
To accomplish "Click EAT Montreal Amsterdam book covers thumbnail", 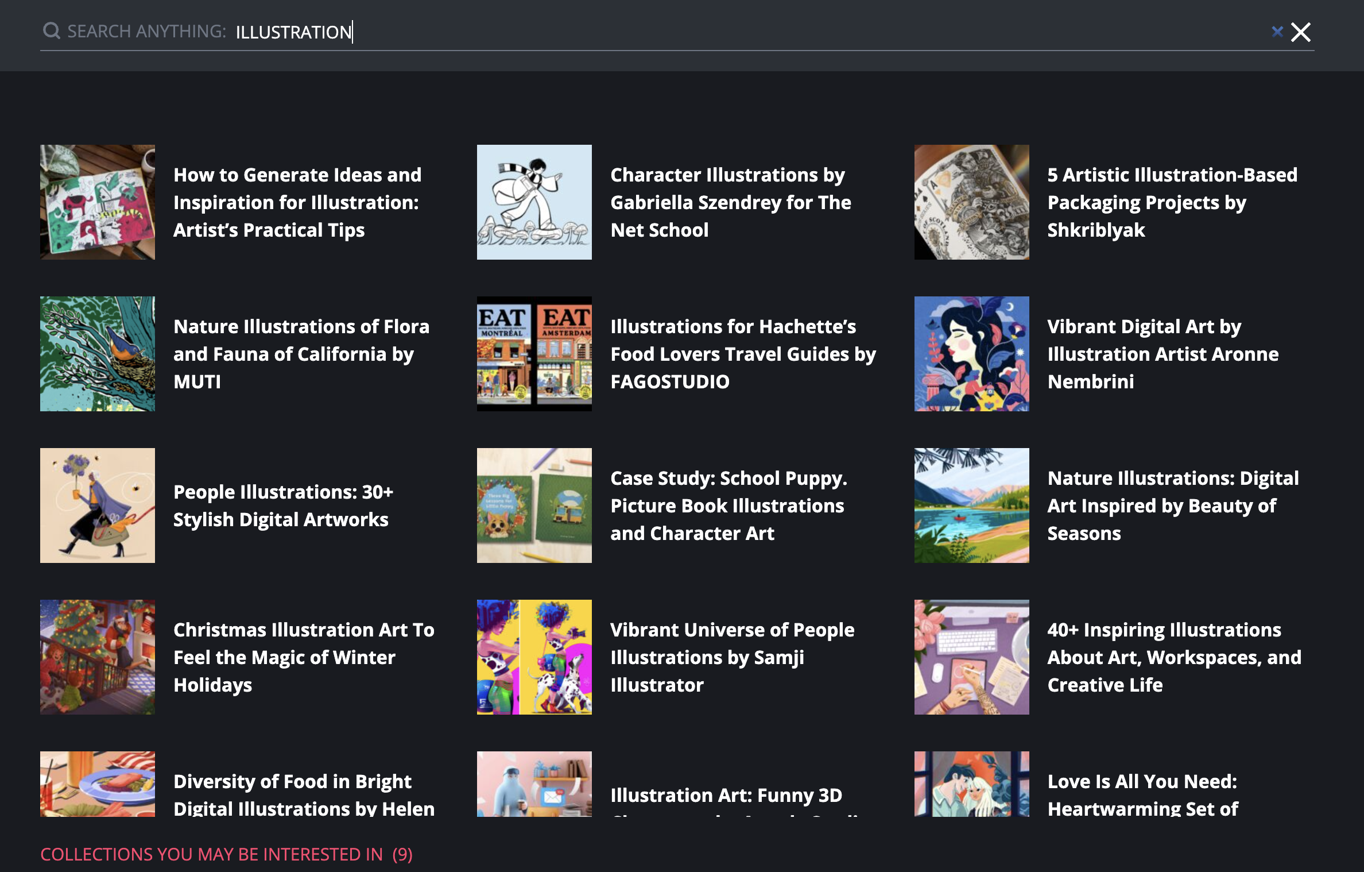I will click(534, 354).
